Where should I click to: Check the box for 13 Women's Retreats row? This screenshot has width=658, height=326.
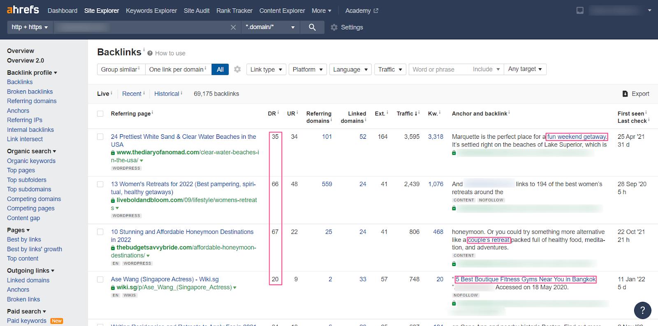[100, 184]
